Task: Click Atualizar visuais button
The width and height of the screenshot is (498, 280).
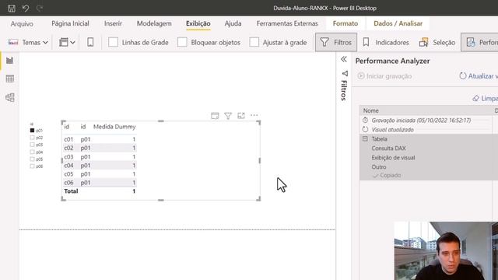Action: [478, 76]
